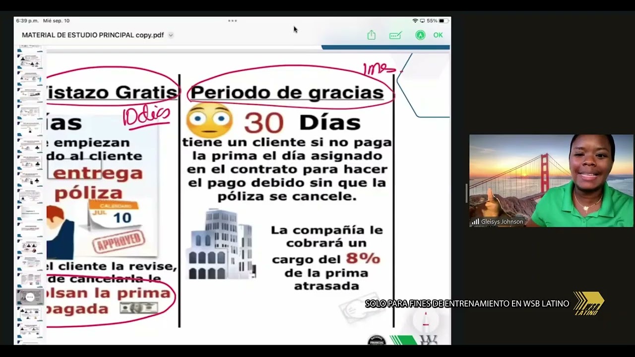Click the red 30 number
This screenshot has height=357, width=635.
(264, 122)
